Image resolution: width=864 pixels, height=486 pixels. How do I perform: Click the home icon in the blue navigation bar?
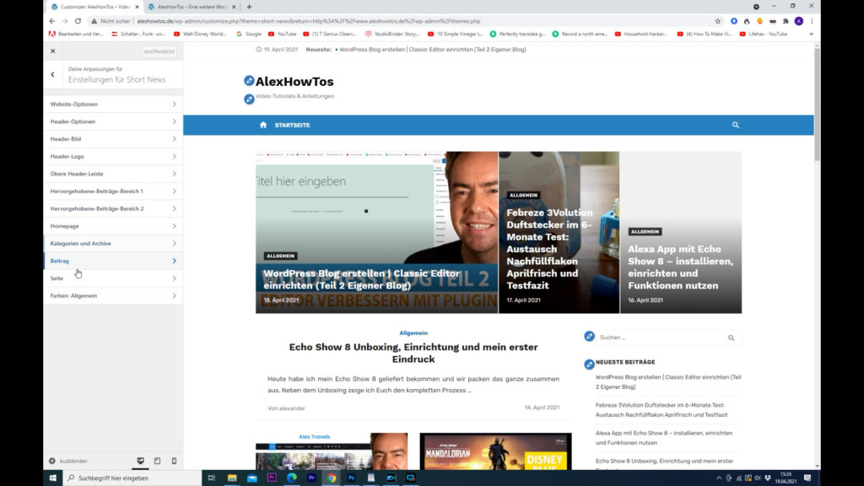point(263,125)
